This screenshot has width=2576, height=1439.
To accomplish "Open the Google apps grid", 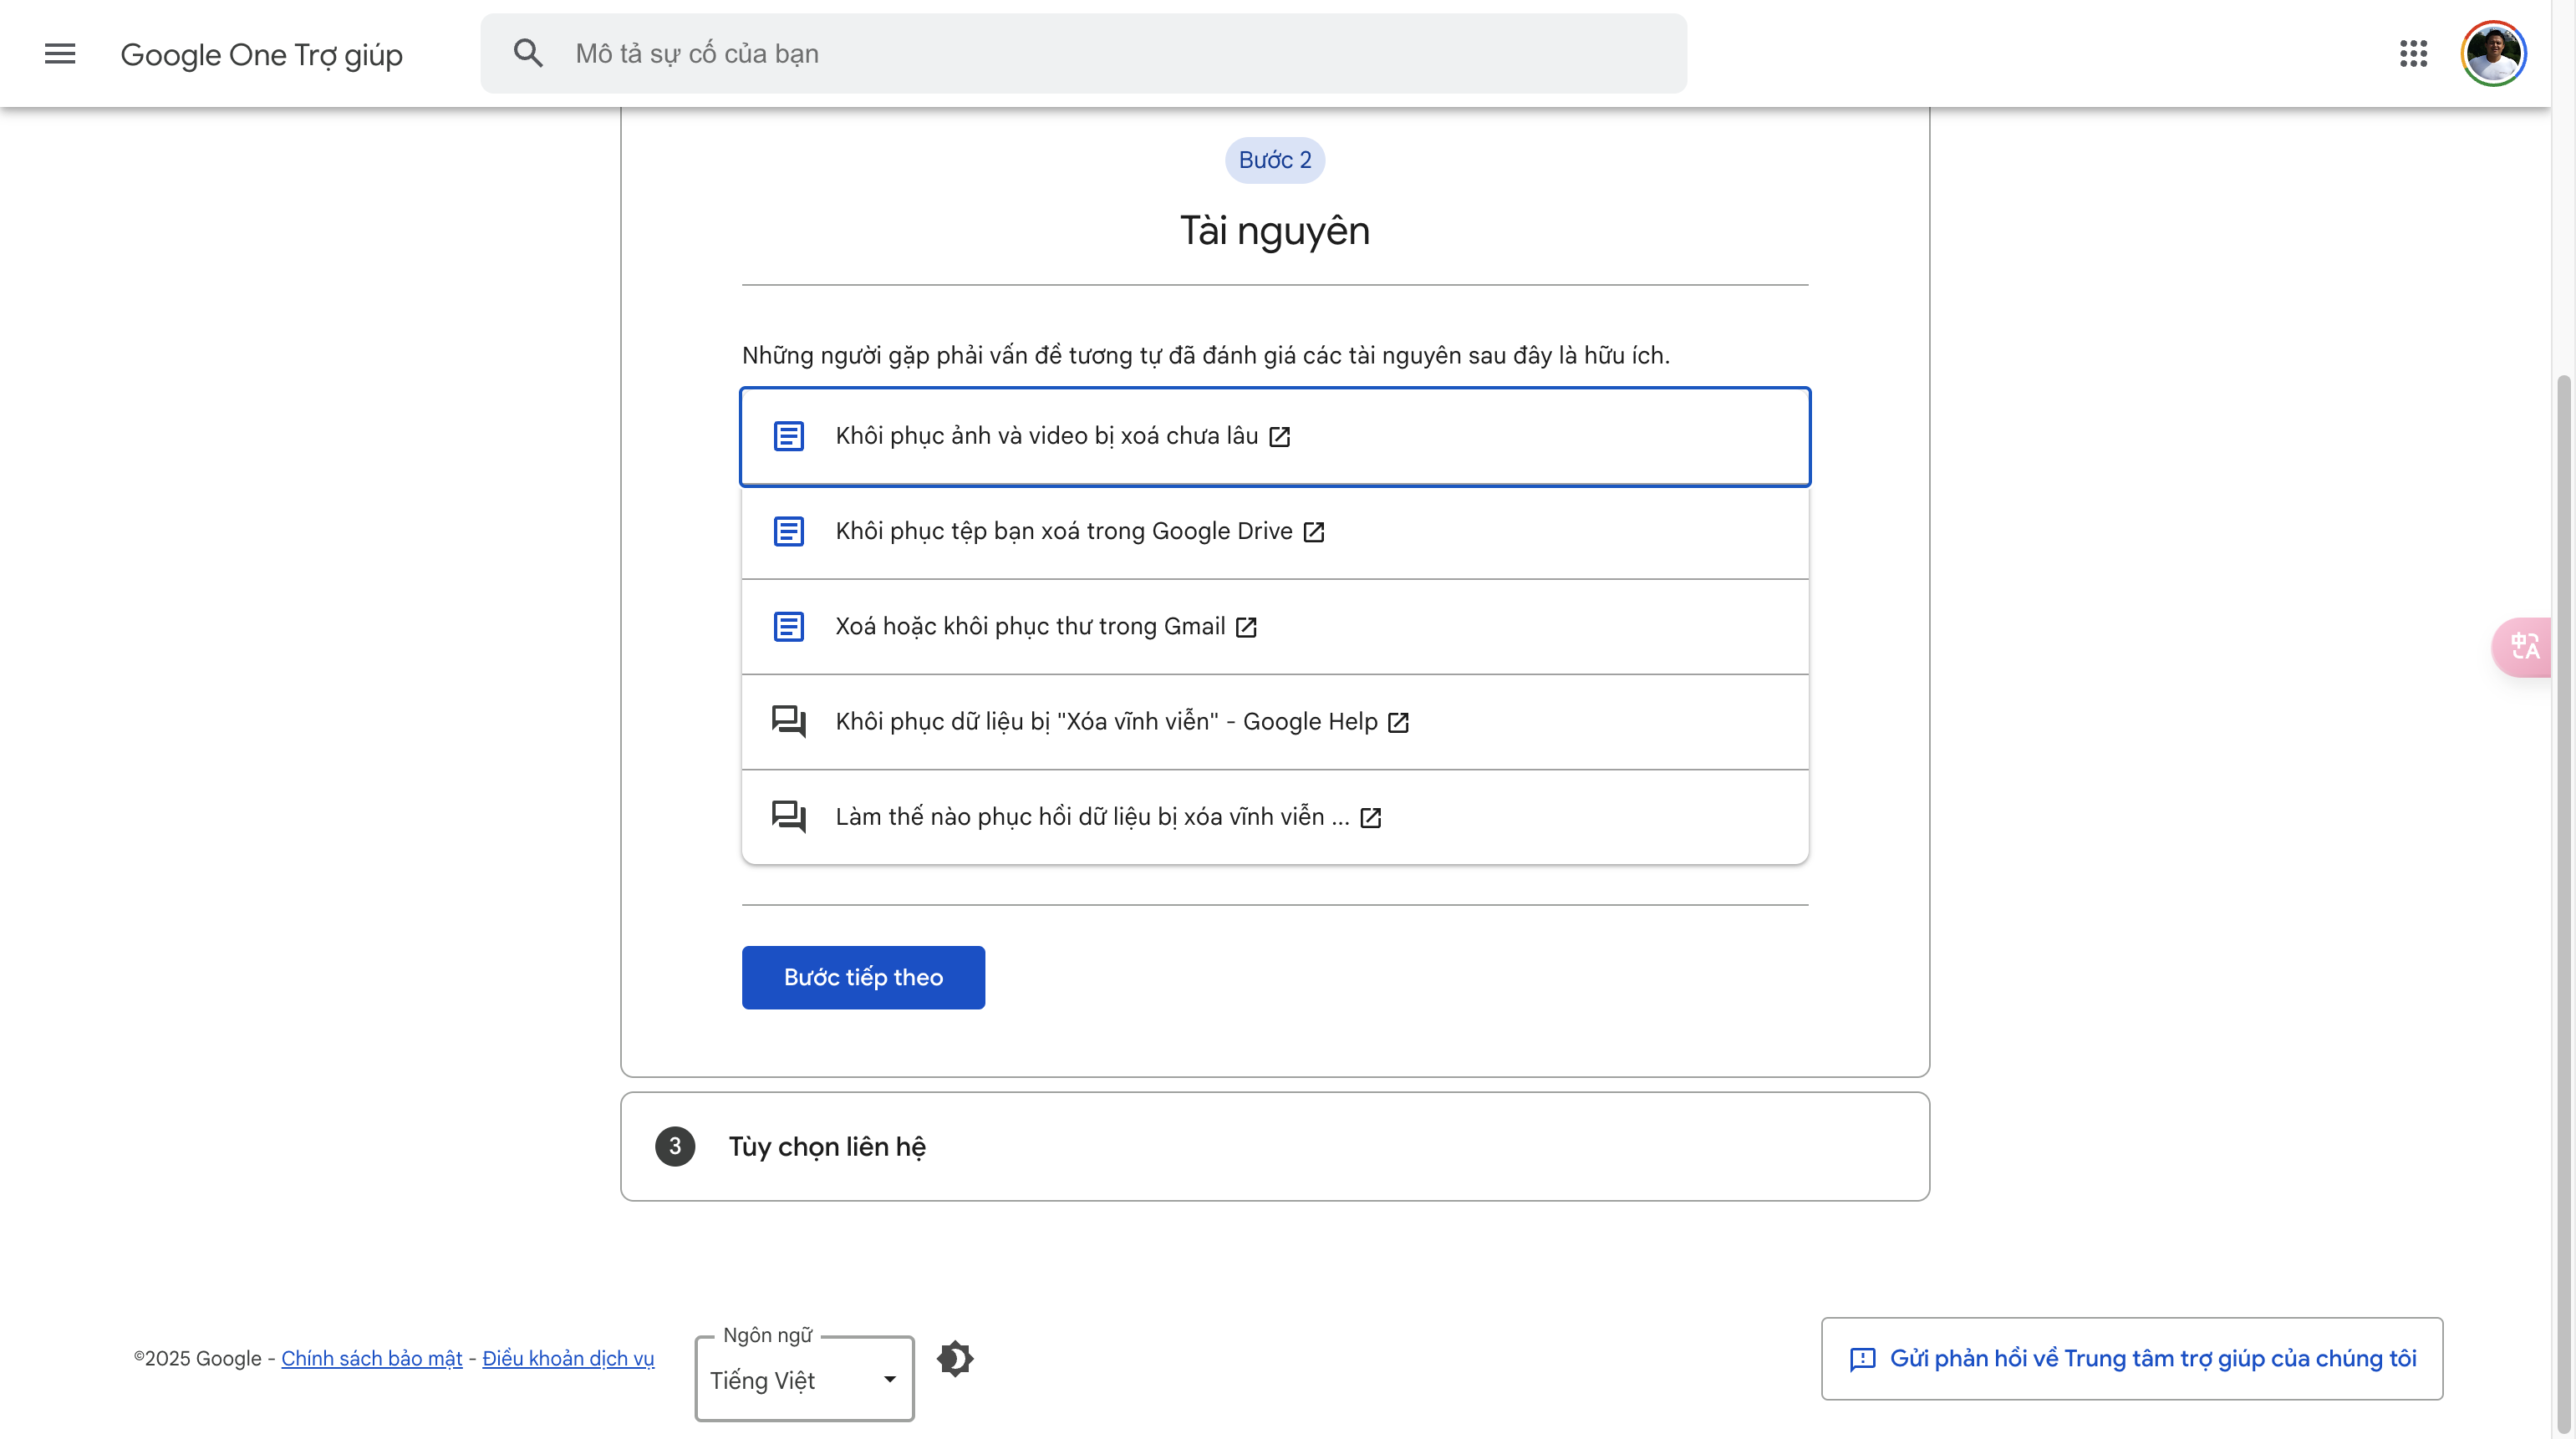I will 2413,54.
